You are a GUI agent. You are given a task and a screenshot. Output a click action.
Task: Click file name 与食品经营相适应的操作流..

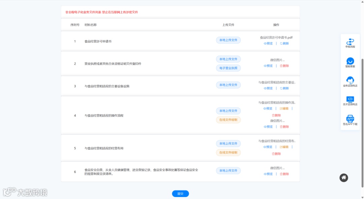click(x=277, y=103)
